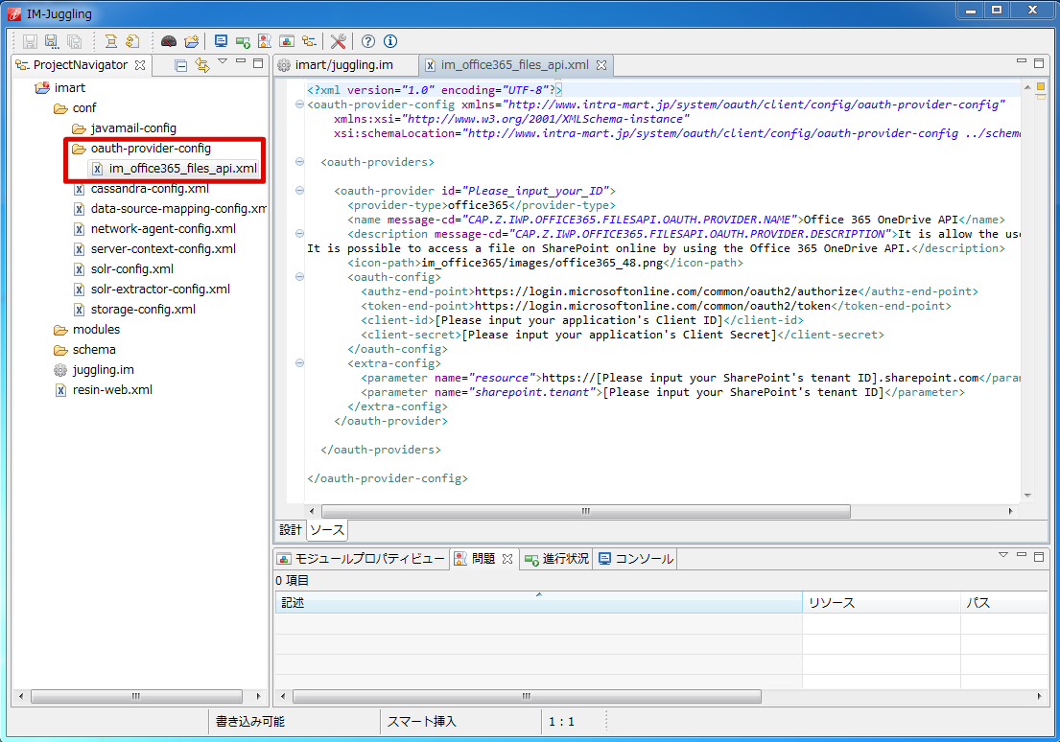Toggle link with editor arrows icon
1060x742 pixels.
pyautogui.click(x=202, y=65)
